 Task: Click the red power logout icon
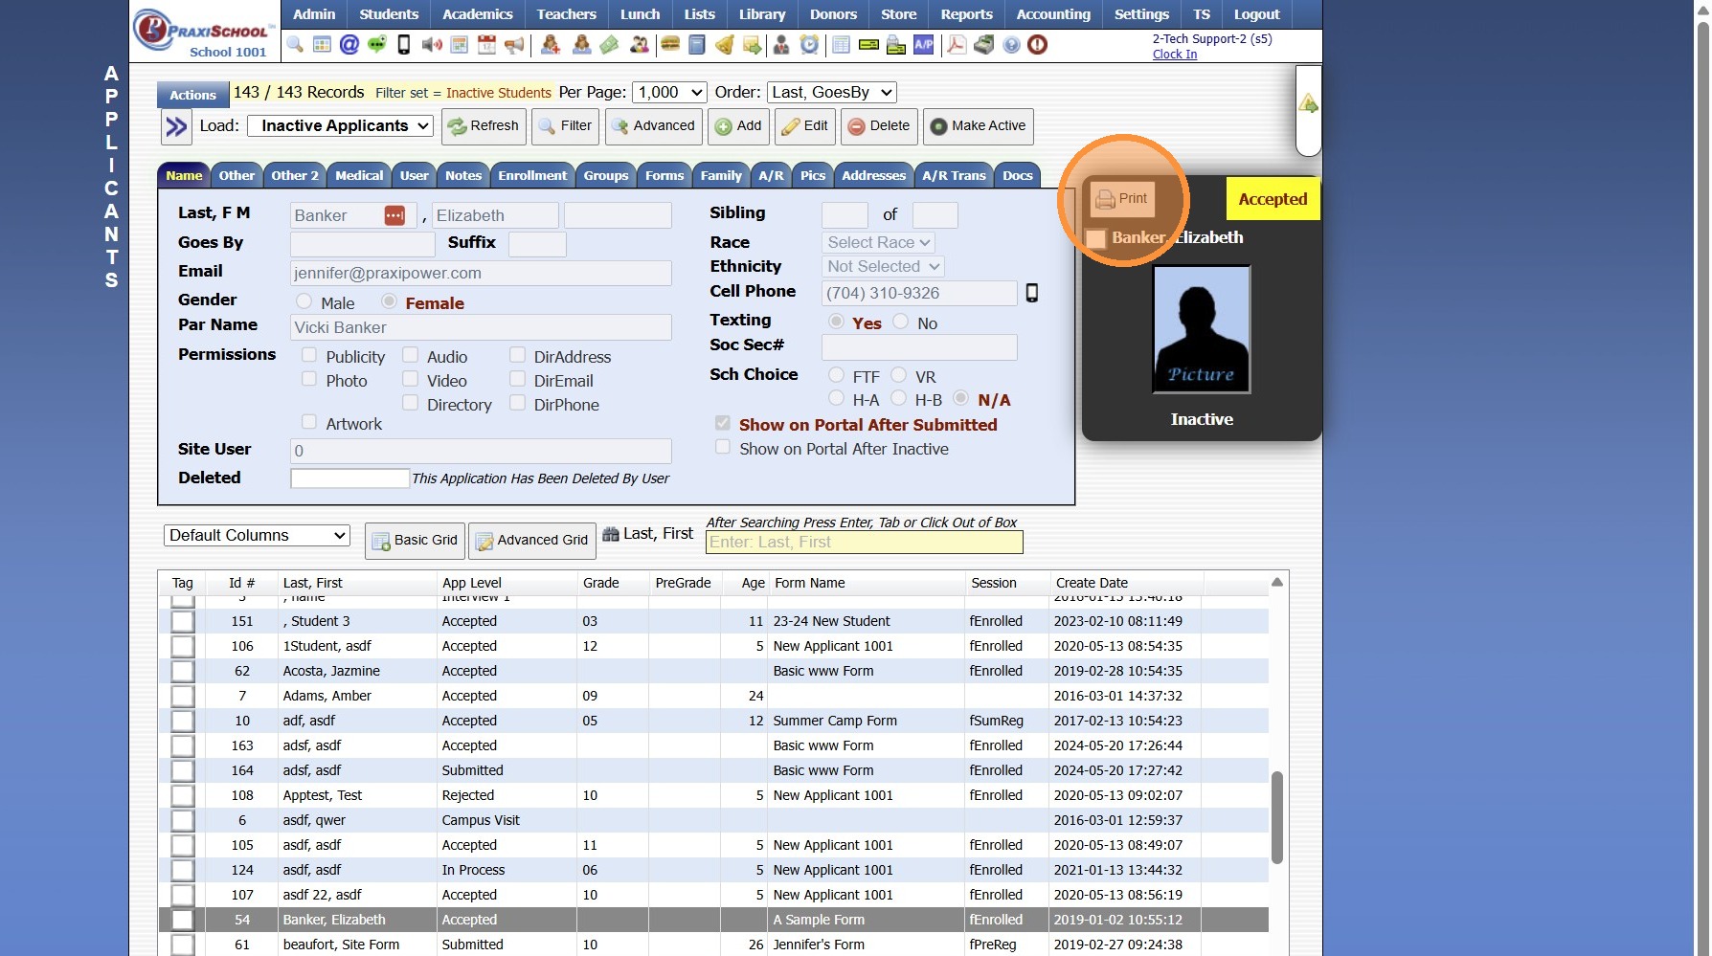pyautogui.click(x=1037, y=45)
